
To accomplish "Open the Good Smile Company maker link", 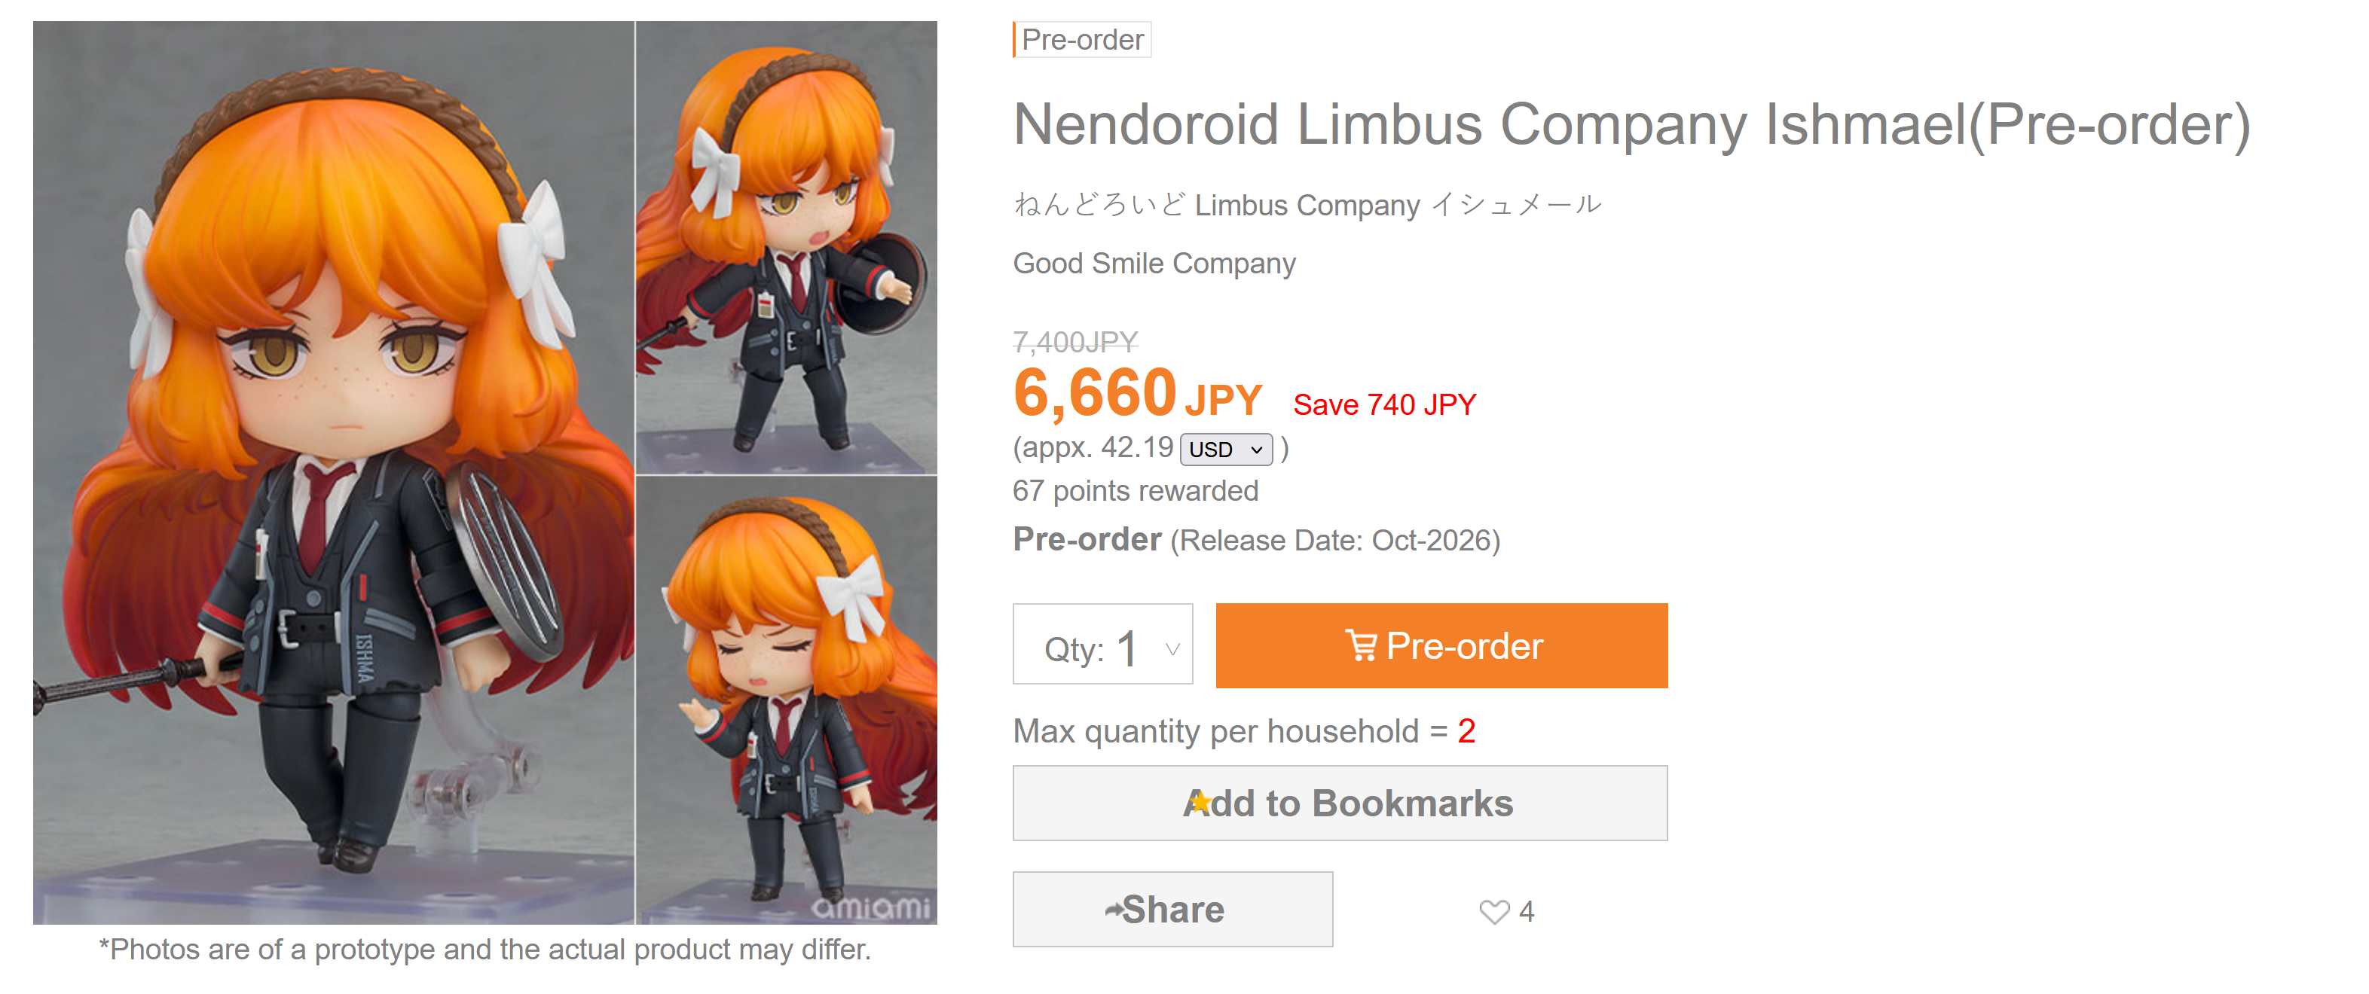I will coord(1154,264).
